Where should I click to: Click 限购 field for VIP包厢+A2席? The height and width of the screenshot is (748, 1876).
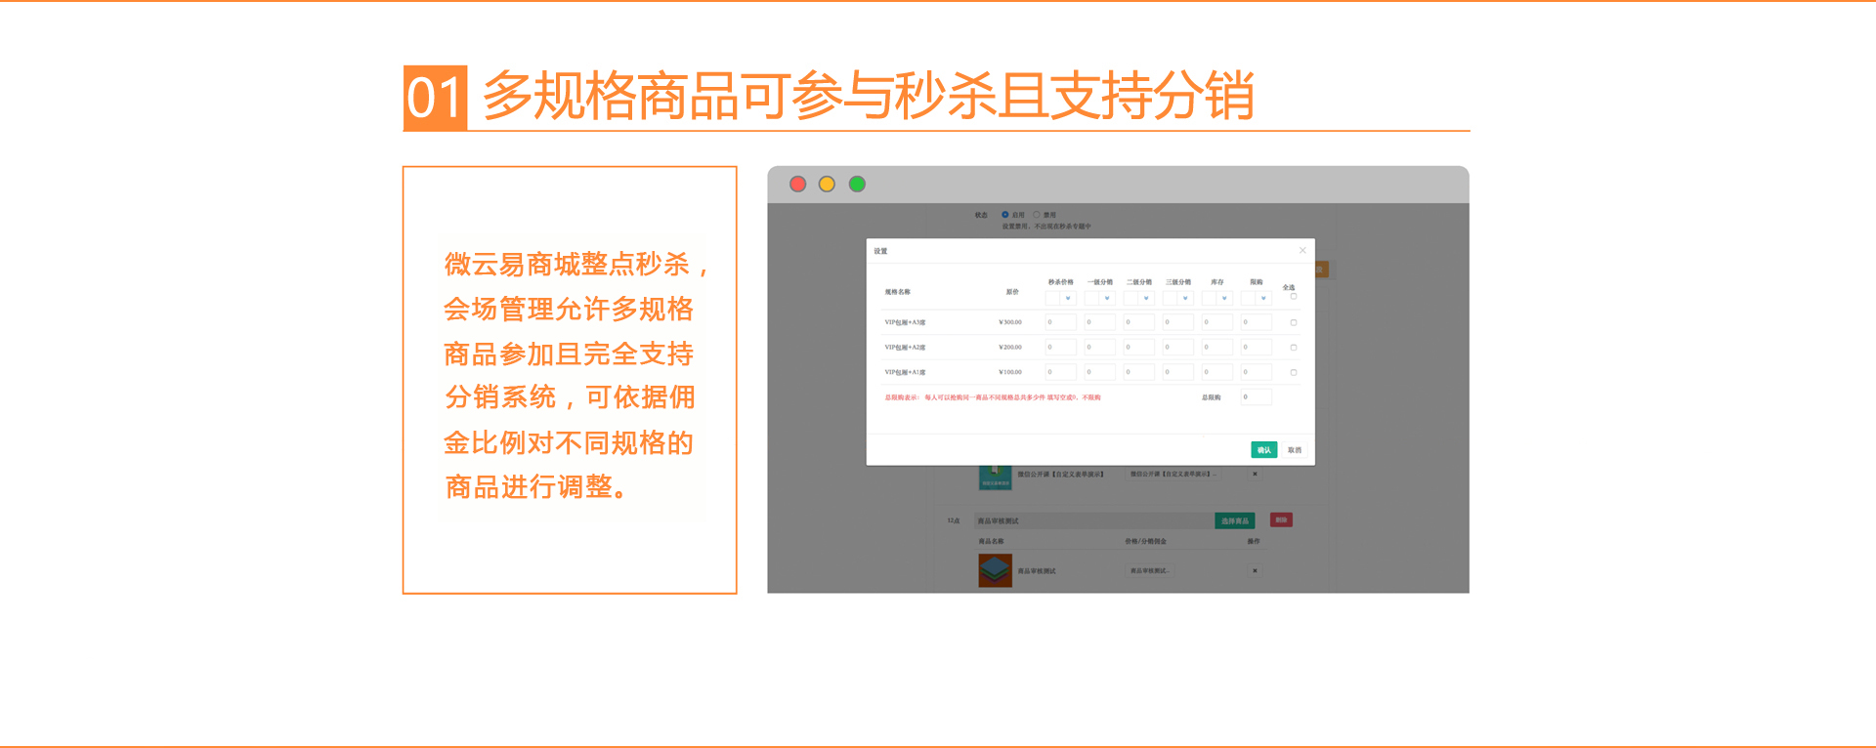click(x=1256, y=347)
